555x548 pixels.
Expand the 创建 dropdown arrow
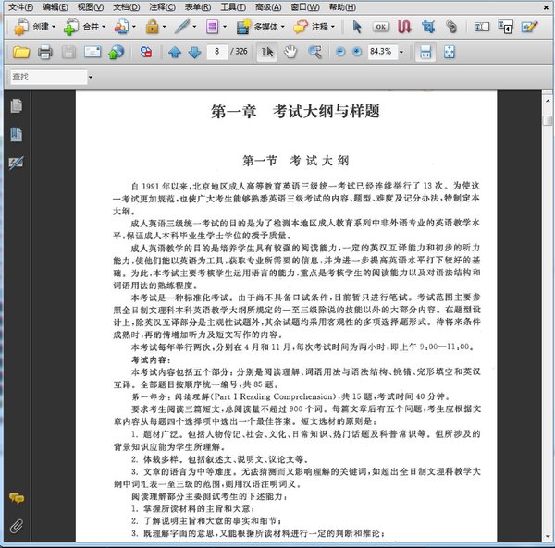click(54, 27)
